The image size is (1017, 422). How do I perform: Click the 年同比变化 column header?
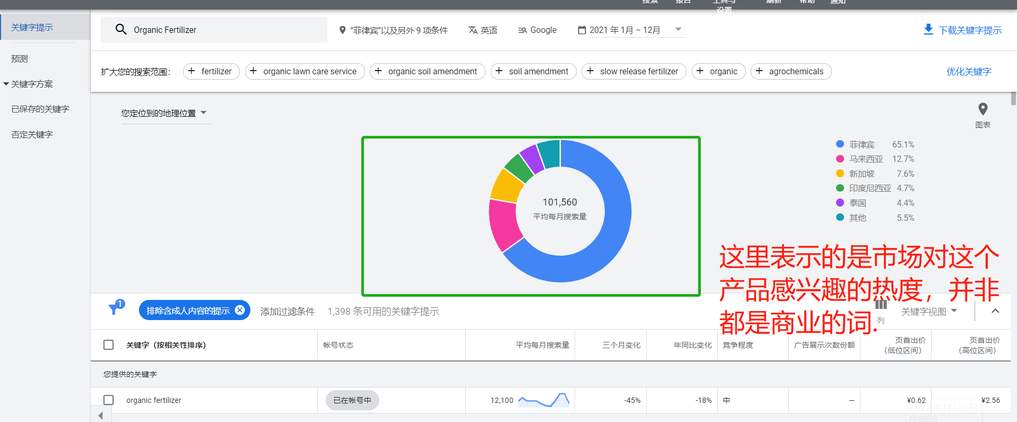(693, 345)
